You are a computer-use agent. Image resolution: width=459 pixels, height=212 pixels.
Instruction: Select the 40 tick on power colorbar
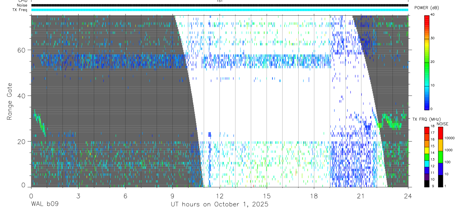click(432, 15)
